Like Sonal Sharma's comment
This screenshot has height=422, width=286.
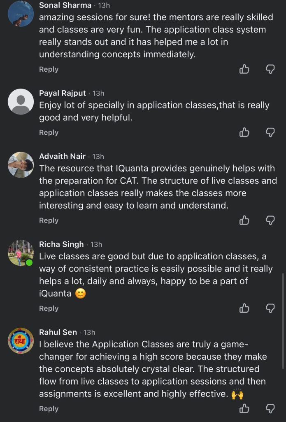pyautogui.click(x=244, y=69)
